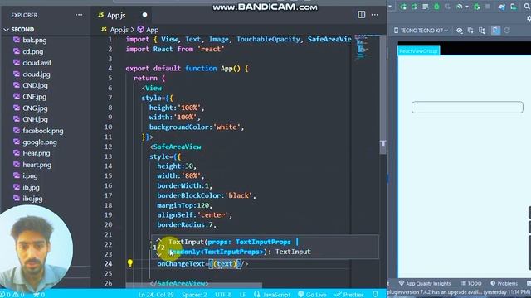Open facebook.png from the Explorer
The height and width of the screenshot is (298, 531).
point(42,131)
